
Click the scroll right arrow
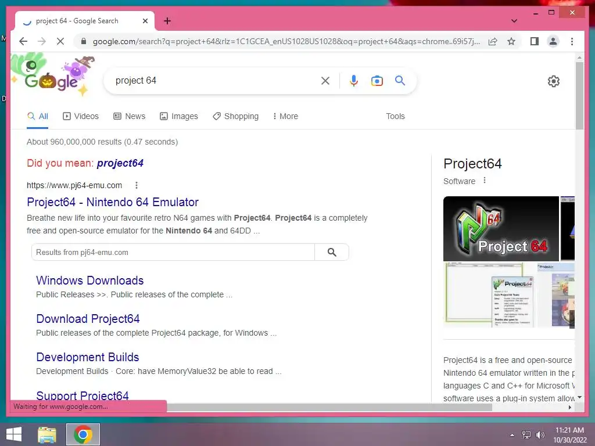[x=570, y=408]
